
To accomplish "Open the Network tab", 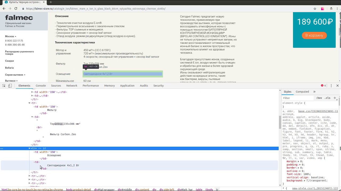I will (x=72, y=86).
